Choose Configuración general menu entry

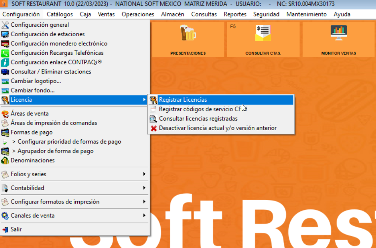tap(75, 25)
